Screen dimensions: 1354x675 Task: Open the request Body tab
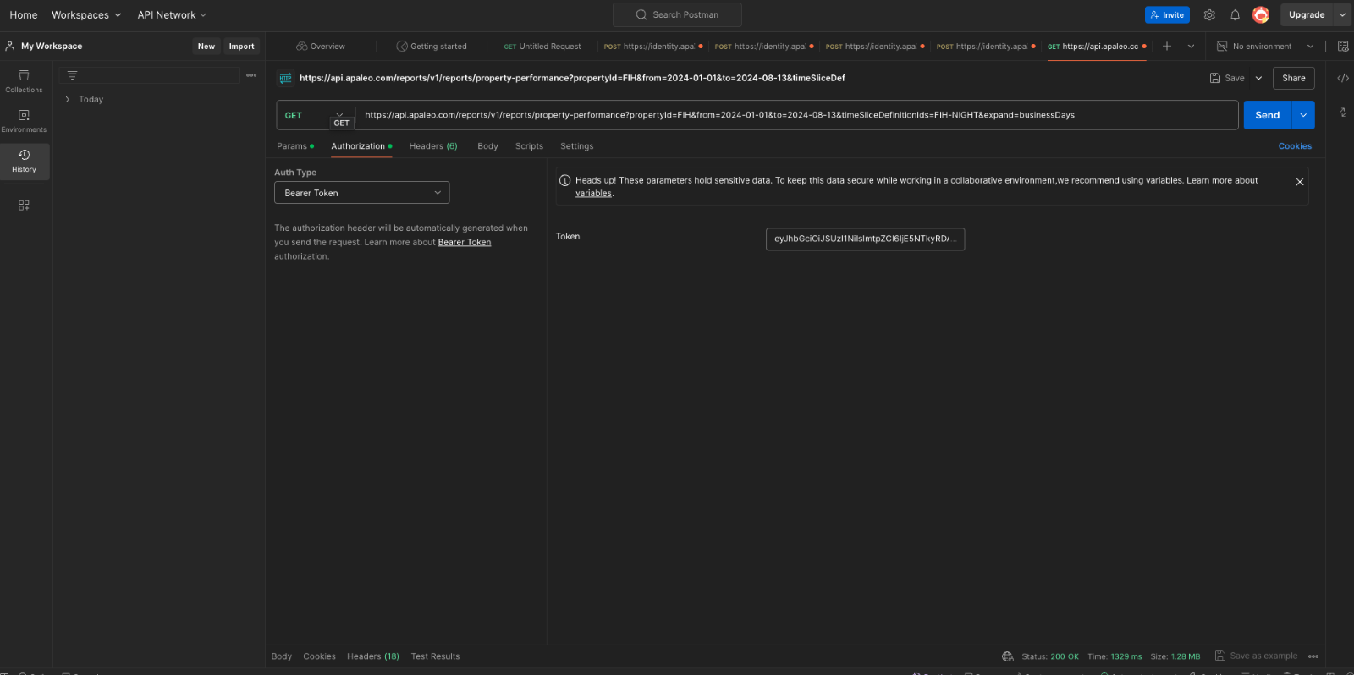(x=487, y=146)
